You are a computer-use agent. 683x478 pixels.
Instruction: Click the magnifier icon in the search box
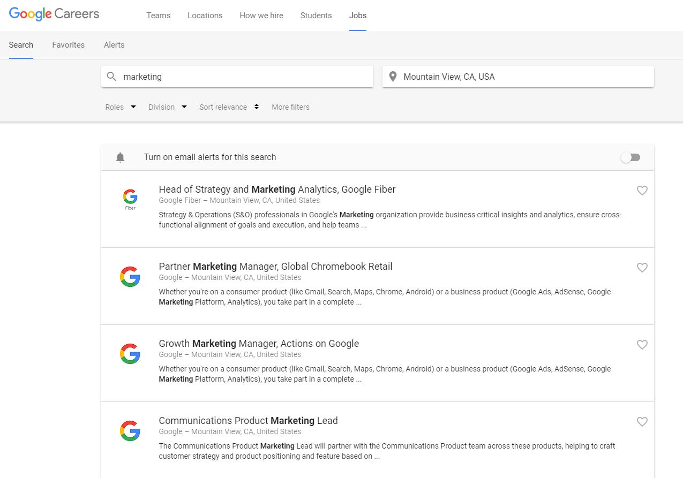(x=111, y=77)
